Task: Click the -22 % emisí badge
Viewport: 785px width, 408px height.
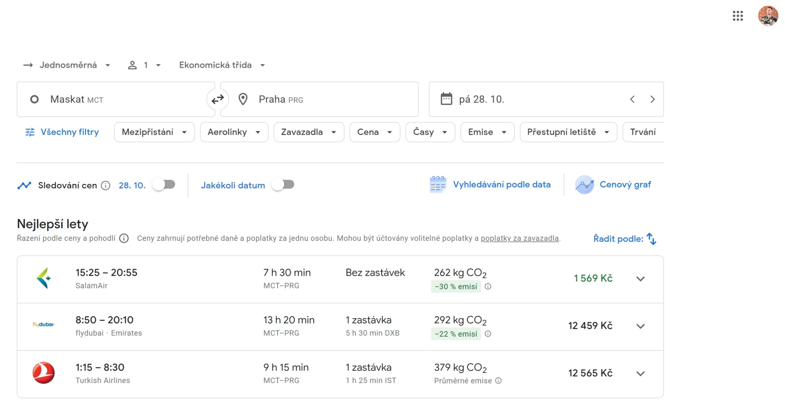Action: pos(456,334)
